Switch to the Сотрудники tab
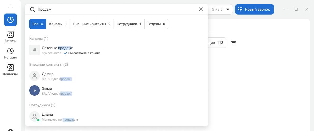The height and width of the screenshot is (131, 314). pyautogui.click(x=129, y=24)
